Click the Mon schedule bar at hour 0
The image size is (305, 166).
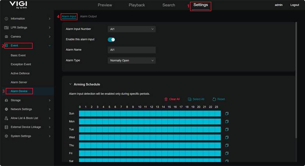pyautogui.click(x=82, y=122)
